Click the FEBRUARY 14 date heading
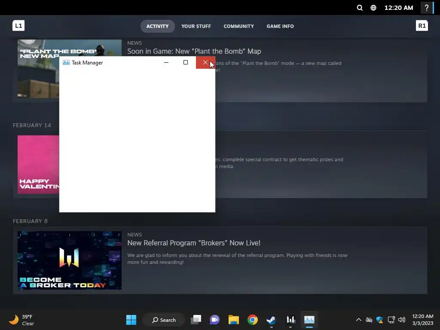The image size is (440, 330). point(32,125)
